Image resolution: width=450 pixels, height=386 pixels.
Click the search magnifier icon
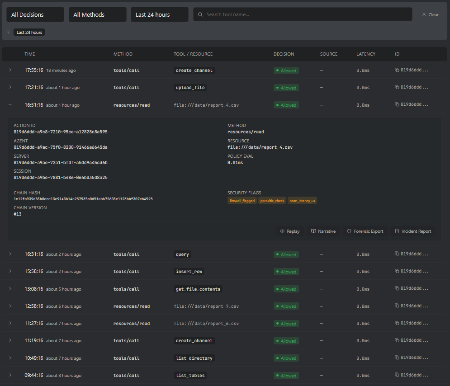click(200, 14)
